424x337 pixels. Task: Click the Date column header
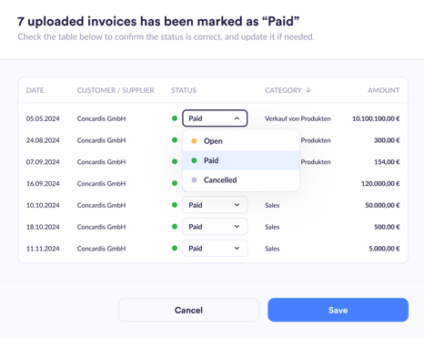(x=35, y=90)
